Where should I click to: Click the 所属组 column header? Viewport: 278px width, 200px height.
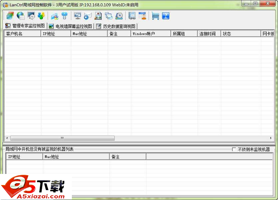pos(184,34)
